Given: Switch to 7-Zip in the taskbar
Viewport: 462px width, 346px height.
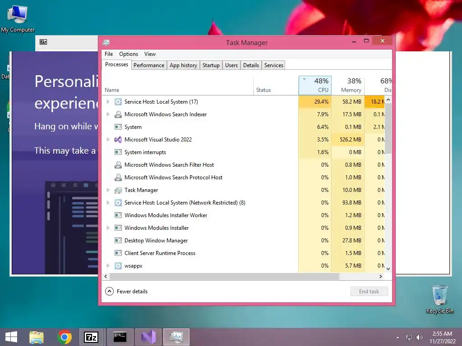Looking at the screenshot, I should [x=91, y=337].
